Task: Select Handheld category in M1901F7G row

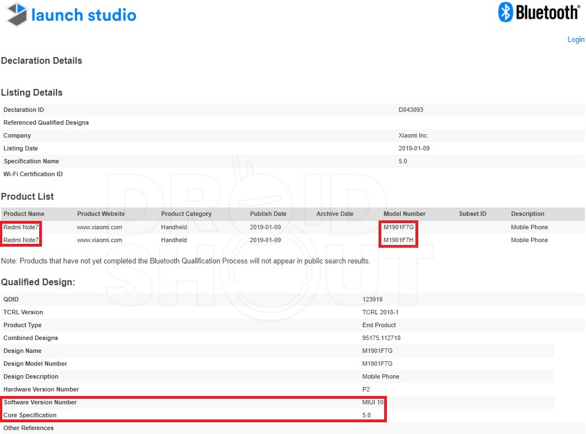Action: click(174, 227)
